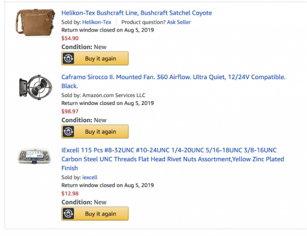This screenshot has width=307, height=236.
Task: Click the reorder icon on the rivet nuts' Buy it again
Action: pyautogui.click(x=68, y=214)
